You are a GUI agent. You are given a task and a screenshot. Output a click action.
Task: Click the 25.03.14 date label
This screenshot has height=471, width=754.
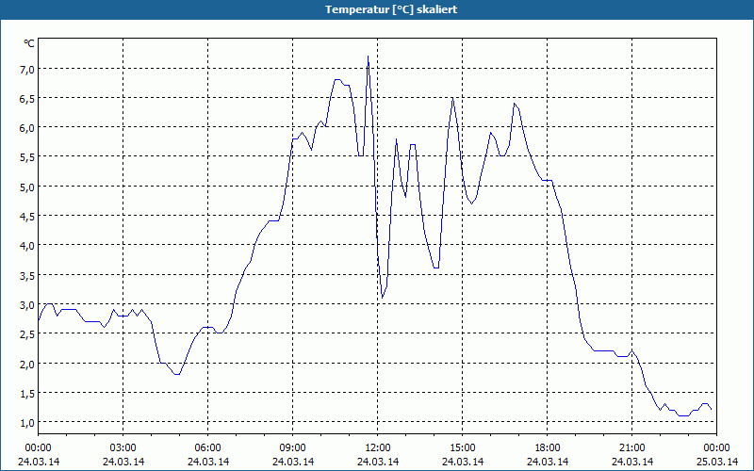pyautogui.click(x=717, y=462)
